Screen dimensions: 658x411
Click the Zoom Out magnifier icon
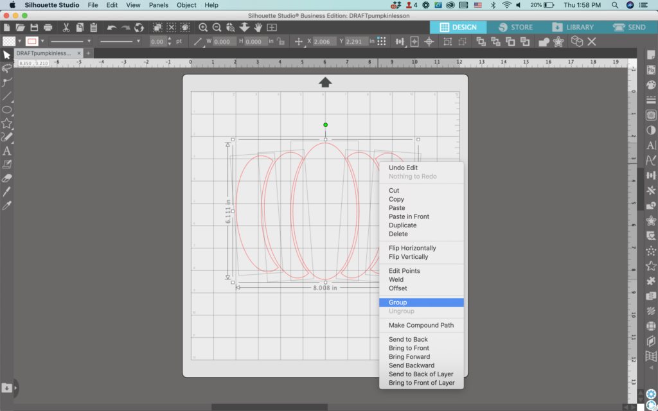[x=217, y=28]
